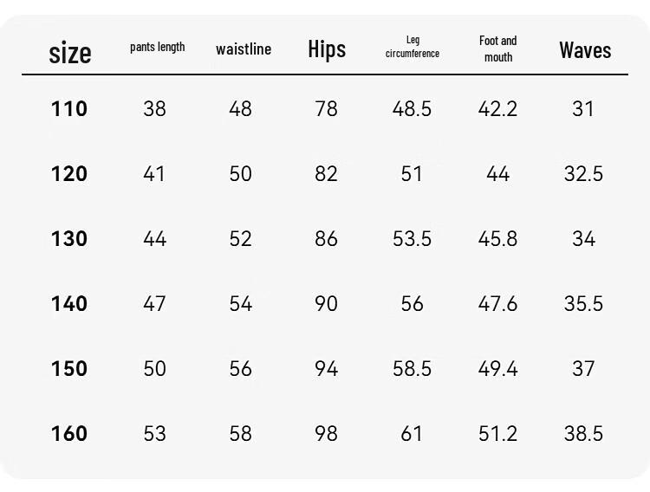Select the 42.2 foot and mouth value
Image resolution: width=650 pixels, height=492 pixels.
pyautogui.click(x=497, y=109)
